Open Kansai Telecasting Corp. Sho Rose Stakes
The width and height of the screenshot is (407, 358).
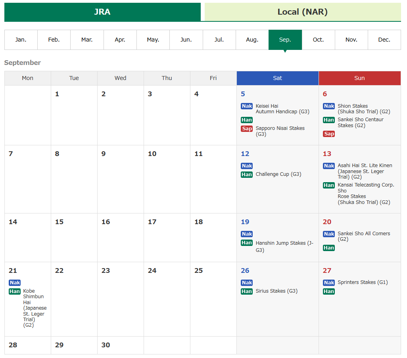coord(366,194)
